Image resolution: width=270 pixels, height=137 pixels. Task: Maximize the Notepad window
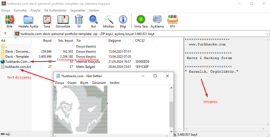(155, 76)
